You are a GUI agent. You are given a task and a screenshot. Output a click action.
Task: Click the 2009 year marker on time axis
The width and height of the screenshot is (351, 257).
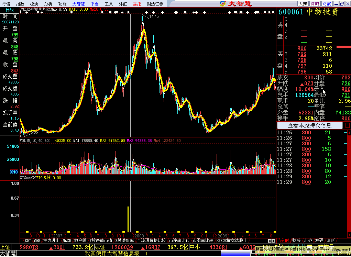222,236
